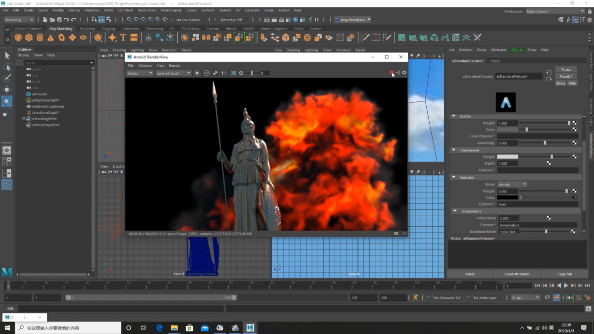Open the 24 fps frame rate dropdown

(525, 298)
